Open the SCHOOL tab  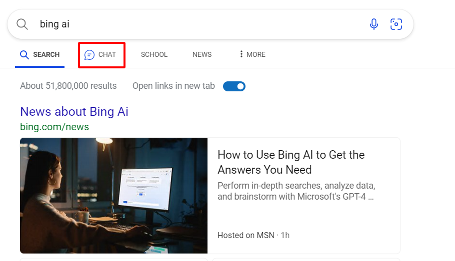click(x=154, y=54)
